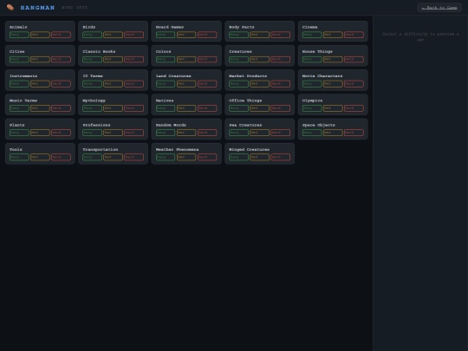The image size is (468, 351).
Task: Choose Easy for Movie Characters
Action: point(312,83)
